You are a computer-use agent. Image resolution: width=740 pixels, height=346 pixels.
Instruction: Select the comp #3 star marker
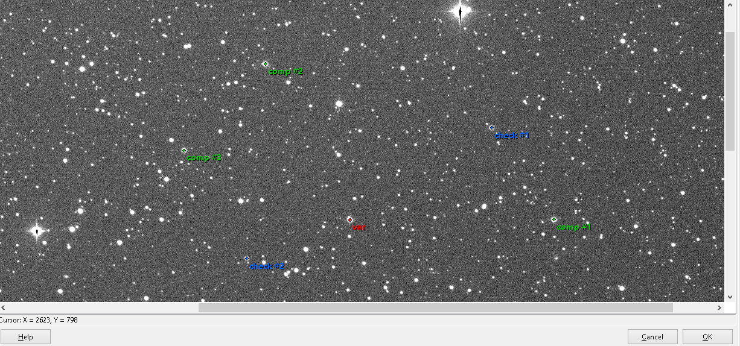pos(184,151)
